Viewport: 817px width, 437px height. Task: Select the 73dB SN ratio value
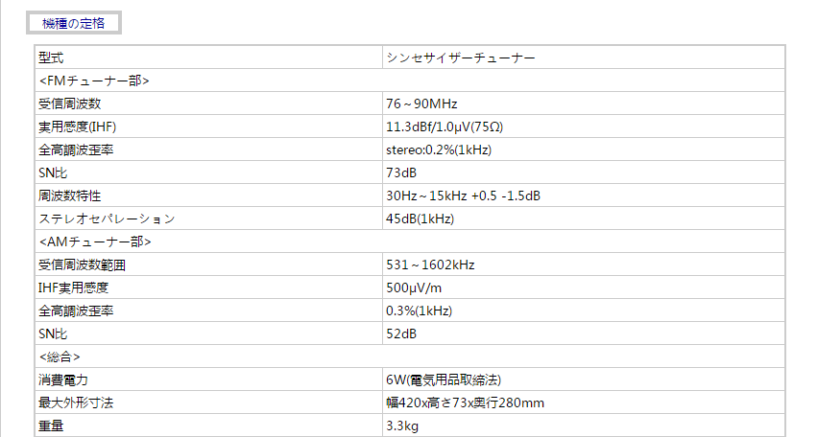401,172
